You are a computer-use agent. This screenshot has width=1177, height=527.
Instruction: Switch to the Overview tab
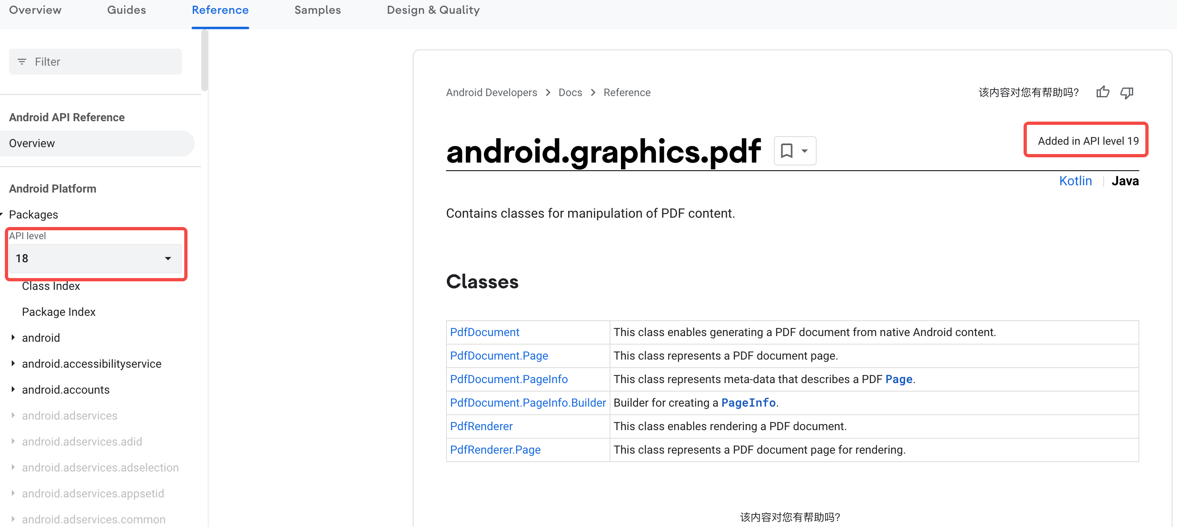35,10
